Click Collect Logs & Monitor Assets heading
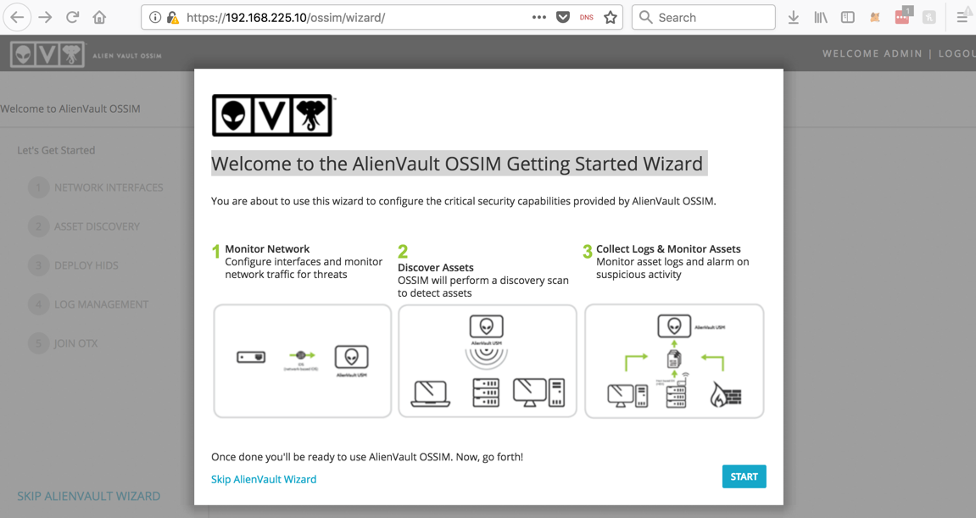976x518 pixels. (668, 249)
